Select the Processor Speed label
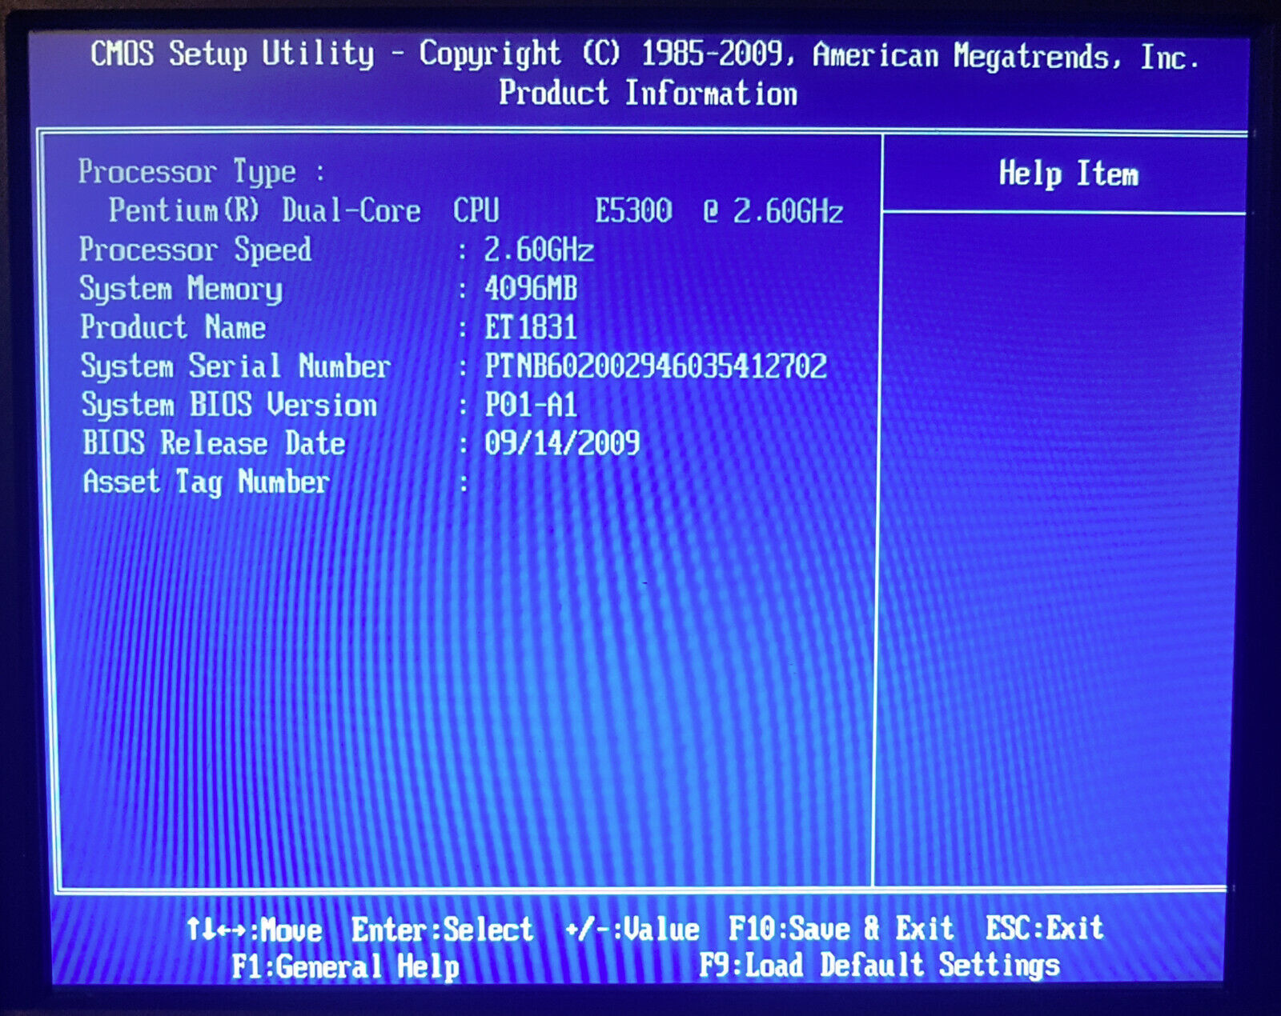This screenshot has height=1016, width=1281. (x=195, y=250)
